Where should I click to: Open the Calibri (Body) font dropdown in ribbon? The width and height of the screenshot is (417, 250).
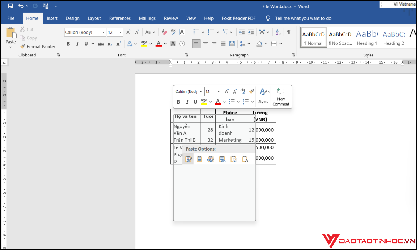pos(103,32)
